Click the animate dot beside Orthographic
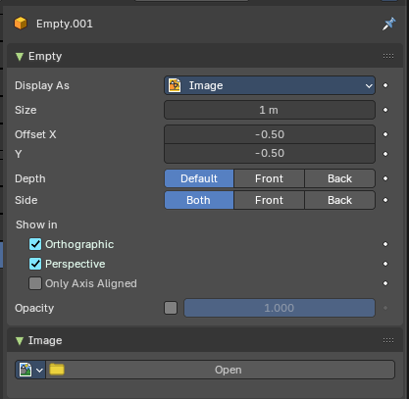 coord(385,244)
